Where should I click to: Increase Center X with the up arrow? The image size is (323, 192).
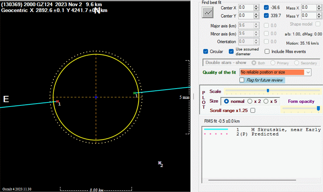point(256,6)
